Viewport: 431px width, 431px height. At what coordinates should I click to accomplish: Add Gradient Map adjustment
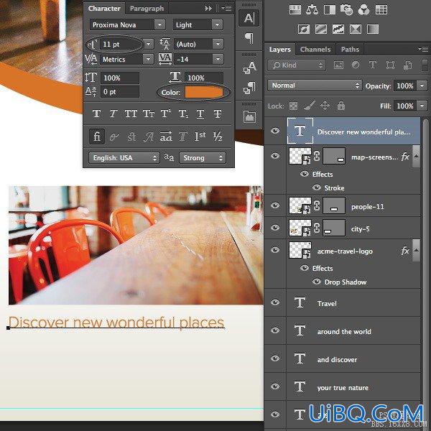tap(373, 29)
